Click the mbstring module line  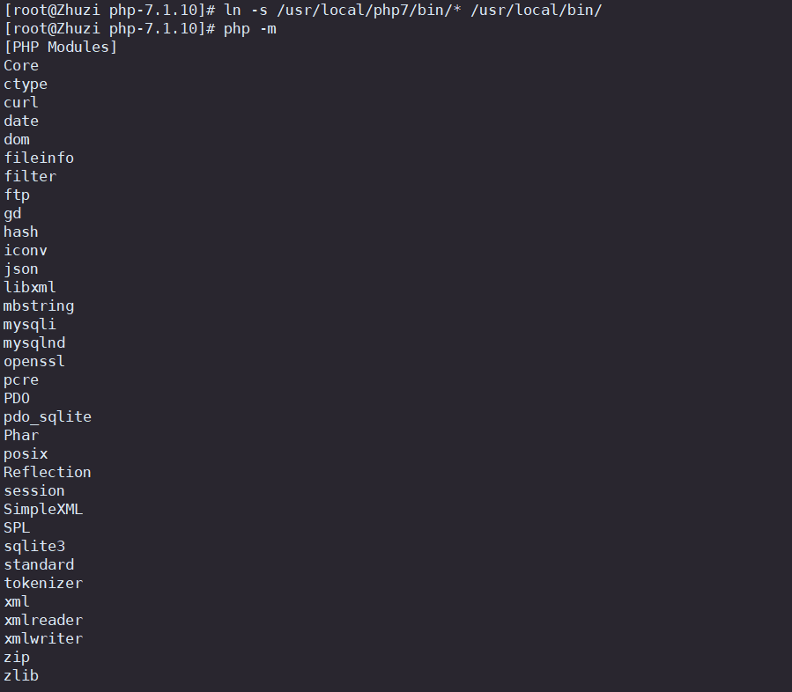coord(39,306)
